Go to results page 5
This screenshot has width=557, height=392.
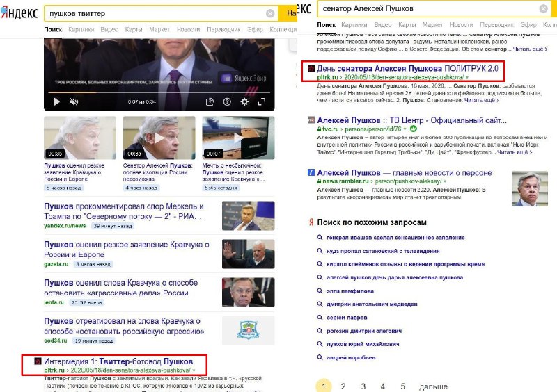pyautogui.click(x=402, y=386)
